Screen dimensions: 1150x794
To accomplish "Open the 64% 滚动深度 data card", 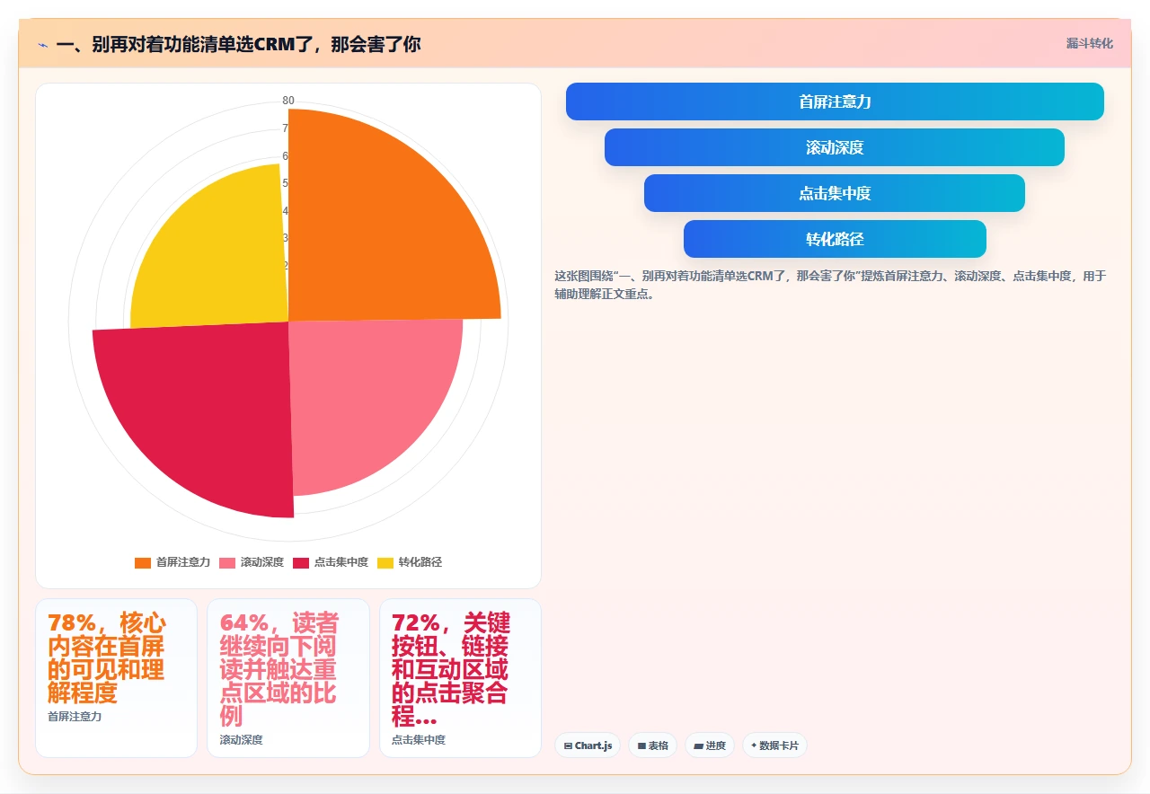I will 288,678.
